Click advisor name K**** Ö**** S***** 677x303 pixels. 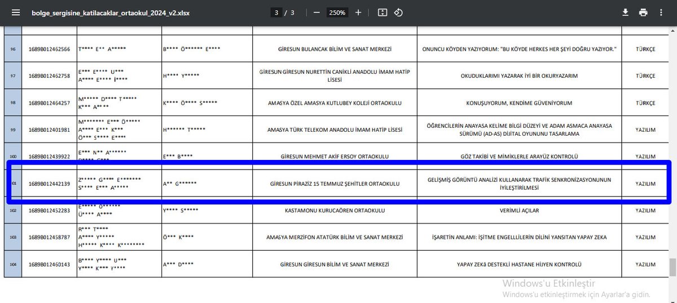[x=190, y=103]
